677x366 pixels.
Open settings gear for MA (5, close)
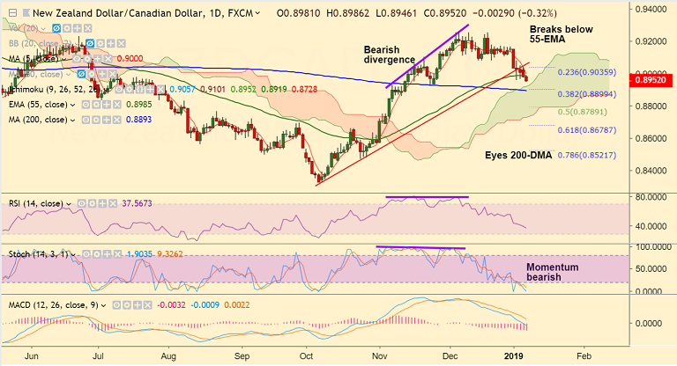[87, 59]
